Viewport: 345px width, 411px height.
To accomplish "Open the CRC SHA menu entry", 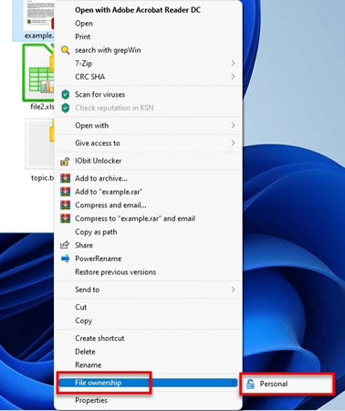I will (x=148, y=77).
